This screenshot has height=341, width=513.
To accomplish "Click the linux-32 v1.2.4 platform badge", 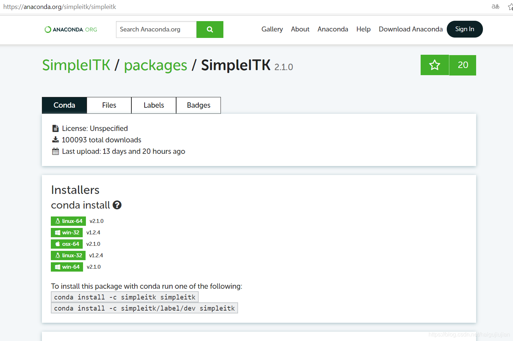I will (68, 255).
